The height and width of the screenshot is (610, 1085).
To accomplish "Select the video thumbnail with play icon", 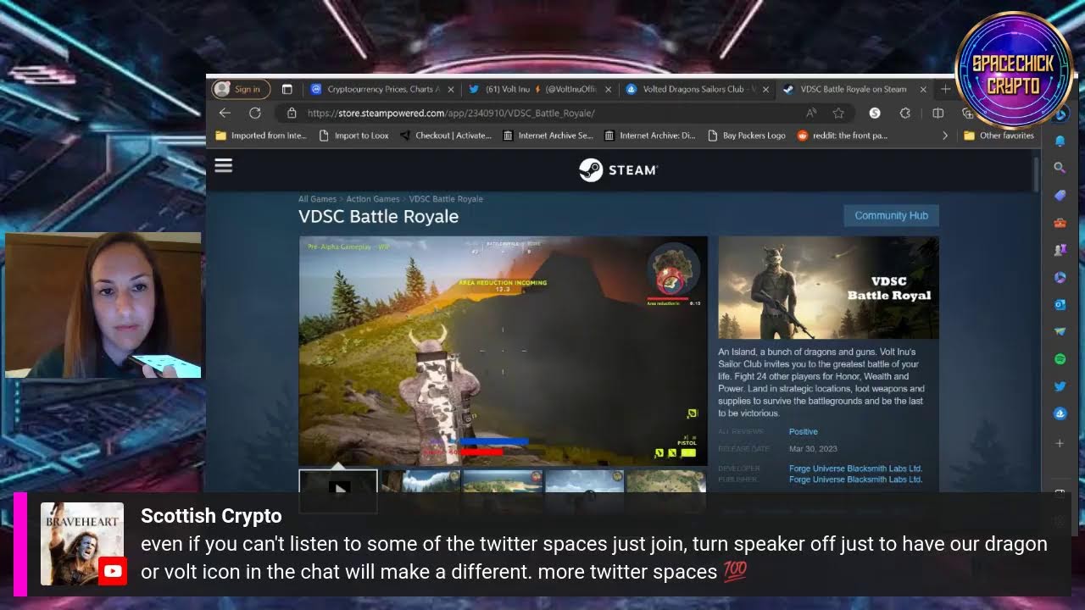I will coord(338,489).
